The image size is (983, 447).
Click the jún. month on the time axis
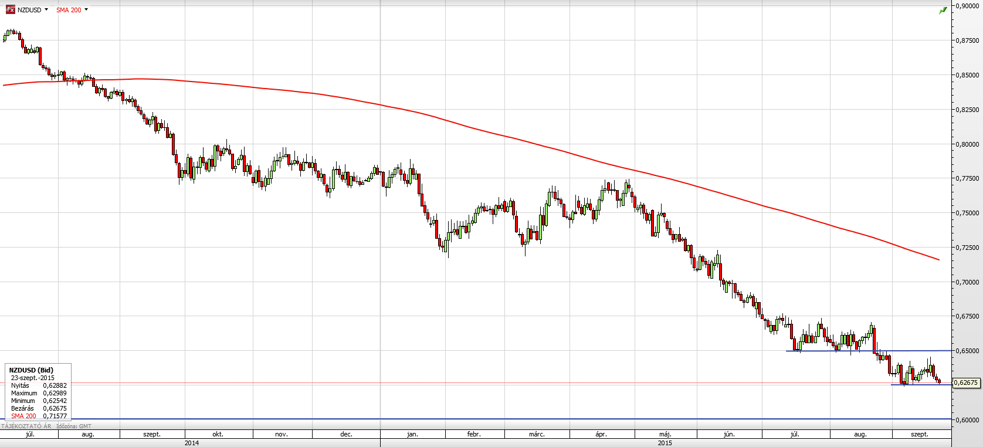click(729, 434)
